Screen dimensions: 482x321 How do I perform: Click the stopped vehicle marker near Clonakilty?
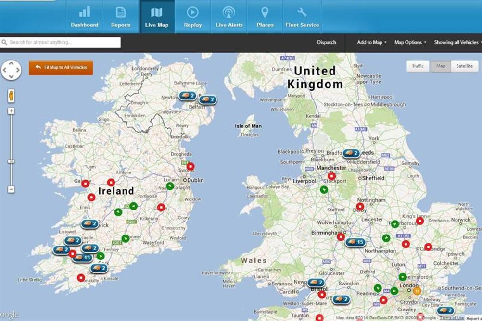(81, 278)
